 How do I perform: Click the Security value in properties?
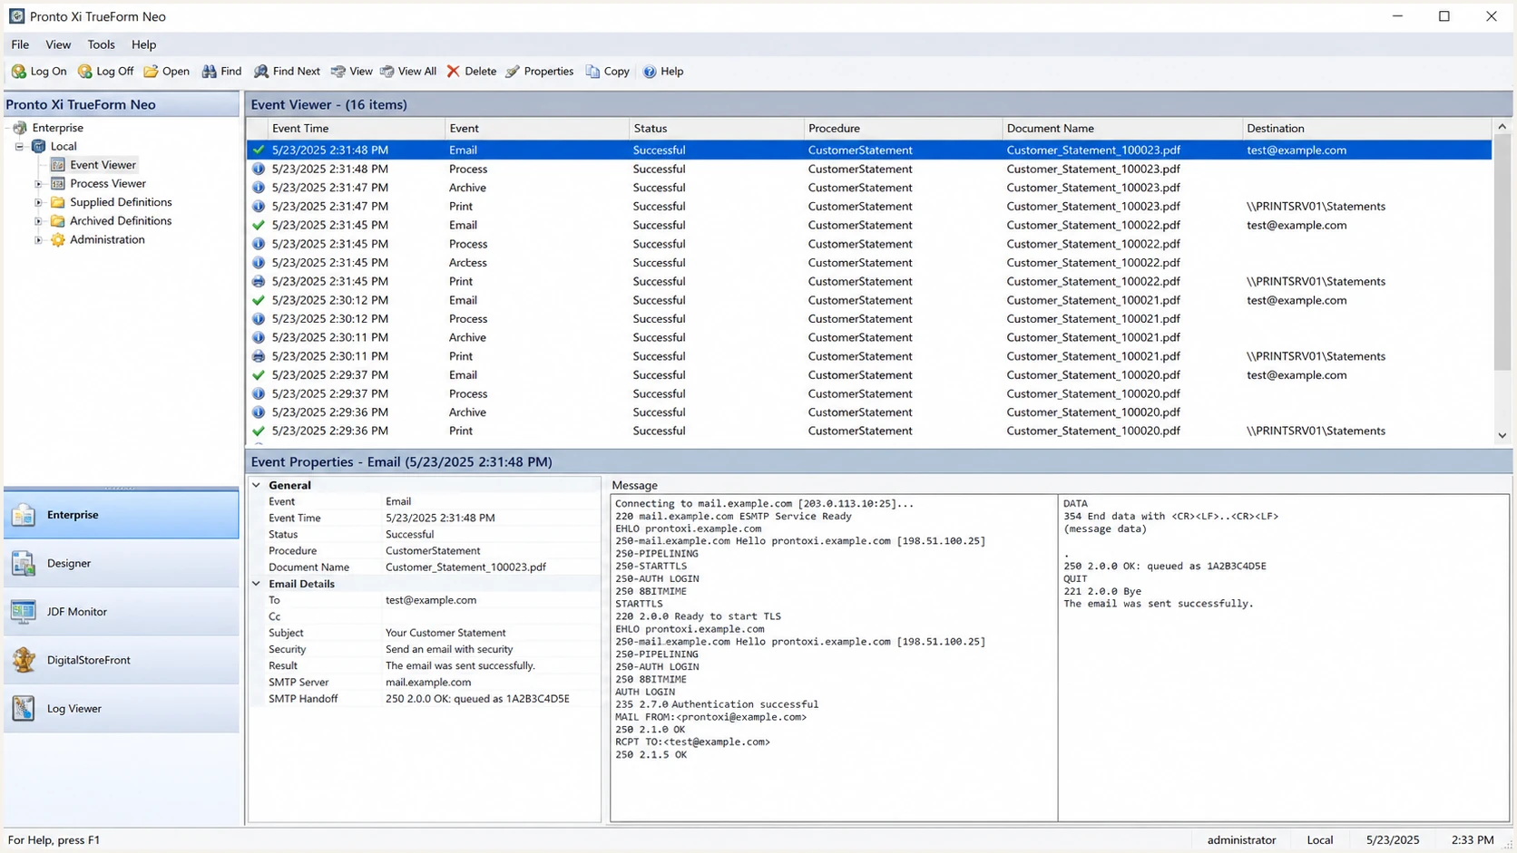[x=449, y=650]
